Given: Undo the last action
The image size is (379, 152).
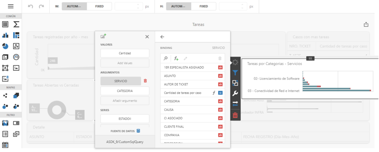Looking at the screenshot, I should [30, 7].
